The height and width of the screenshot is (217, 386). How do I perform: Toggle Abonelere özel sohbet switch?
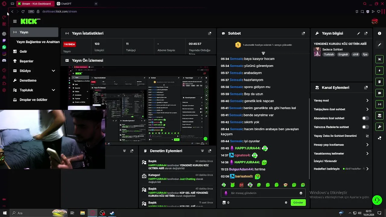365,118
